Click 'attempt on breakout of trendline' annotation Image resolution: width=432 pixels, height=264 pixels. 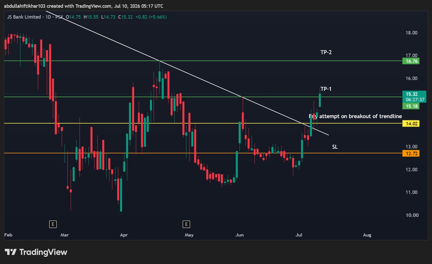[361, 116]
